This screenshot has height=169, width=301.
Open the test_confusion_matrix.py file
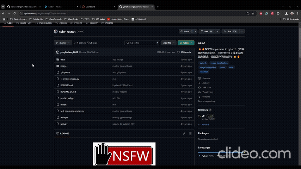(x=72, y=111)
